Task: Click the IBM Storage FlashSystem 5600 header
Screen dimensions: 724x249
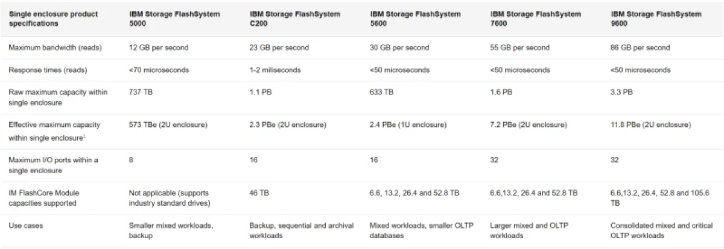Action: pyautogui.click(x=415, y=19)
